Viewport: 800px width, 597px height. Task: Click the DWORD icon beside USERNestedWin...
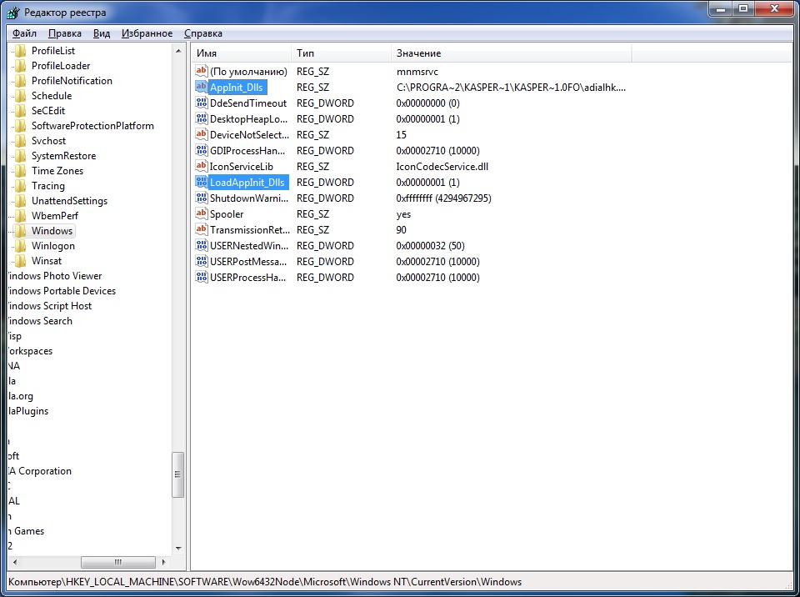(x=202, y=245)
